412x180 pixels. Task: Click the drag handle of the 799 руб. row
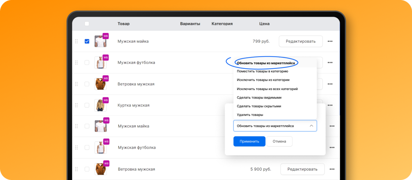click(x=76, y=41)
